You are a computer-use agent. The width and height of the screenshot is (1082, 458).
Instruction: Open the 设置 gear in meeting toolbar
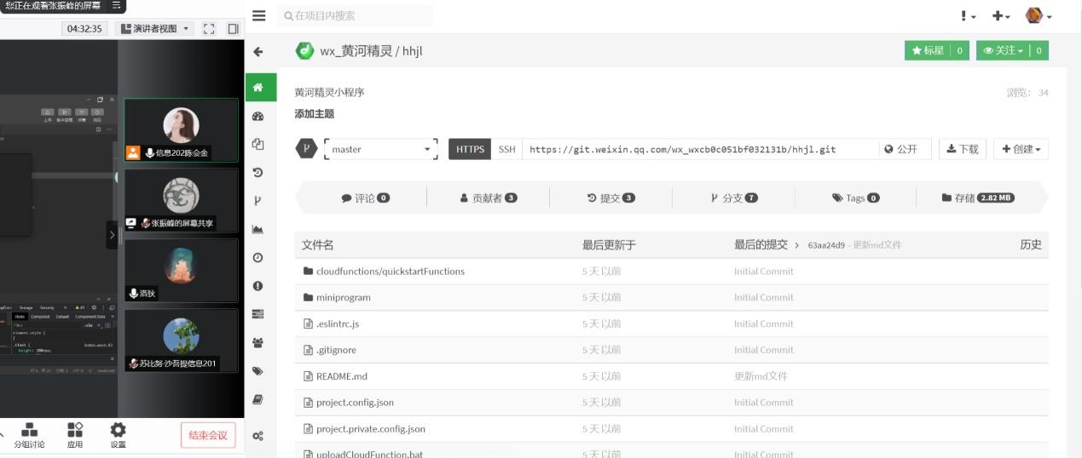tap(118, 434)
